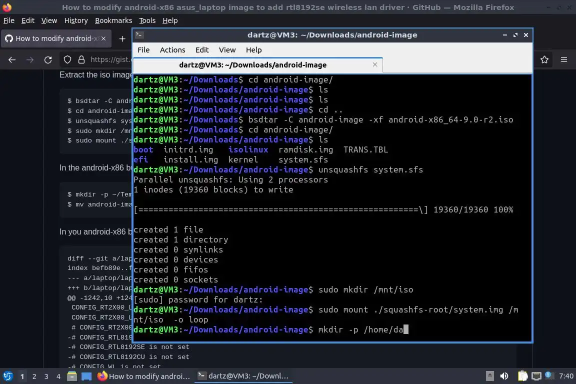Click 'CONFIG_RTL8192SE is not set' line
This screenshot has height=384, width=576.
[128, 347]
